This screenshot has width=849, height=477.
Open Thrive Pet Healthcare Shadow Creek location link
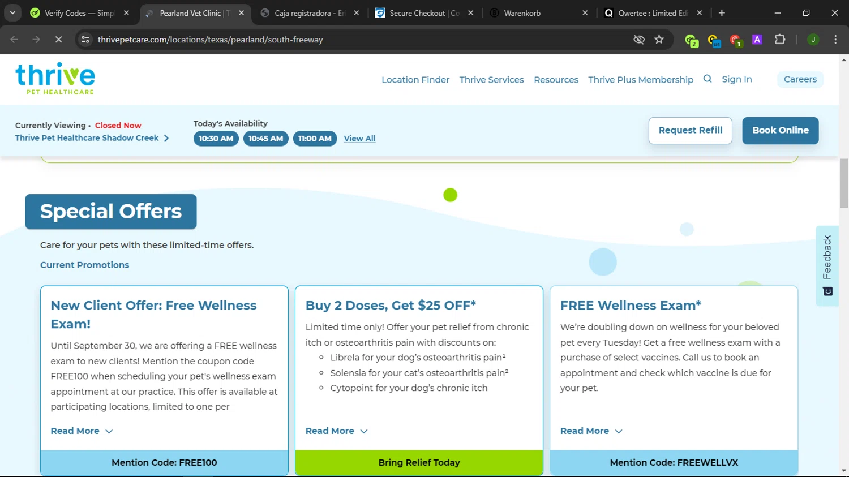pos(87,138)
